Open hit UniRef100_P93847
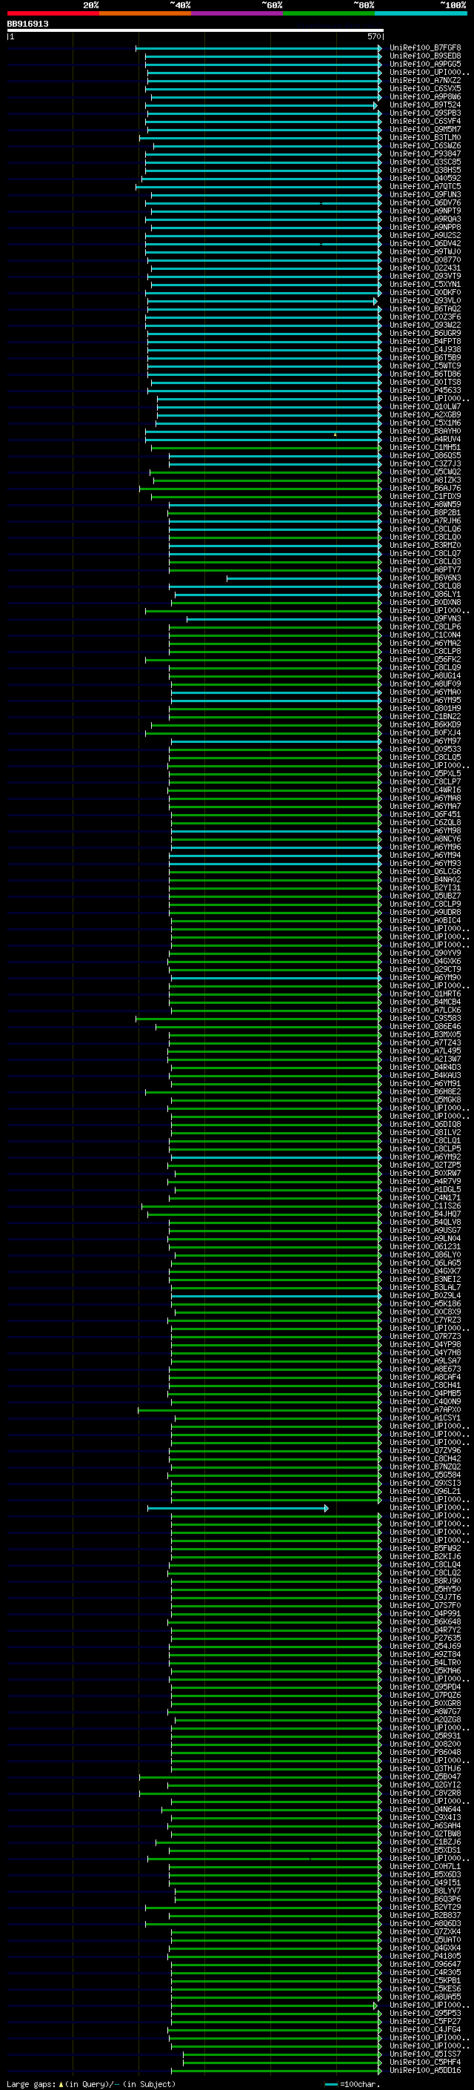Viewport: 474px width, 2090px height. pyautogui.click(x=425, y=154)
